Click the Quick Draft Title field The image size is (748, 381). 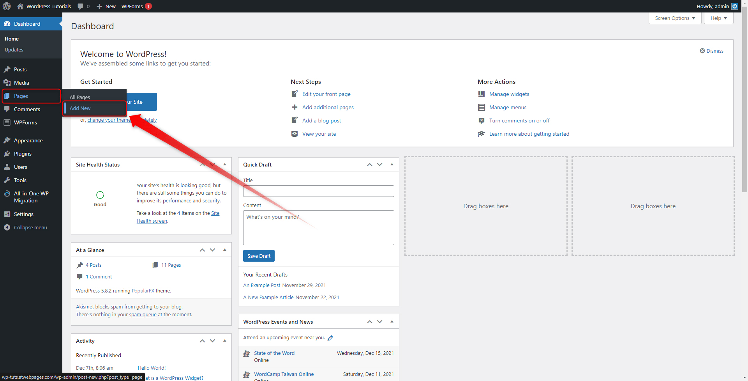point(318,191)
